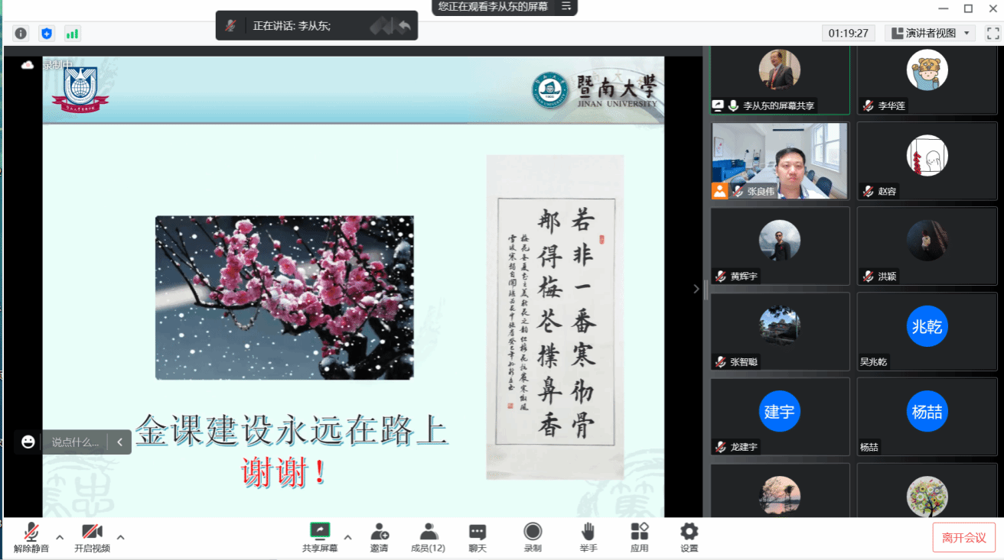Click the meeting info icon
Screen dimensions: 1004x560
click(x=21, y=33)
